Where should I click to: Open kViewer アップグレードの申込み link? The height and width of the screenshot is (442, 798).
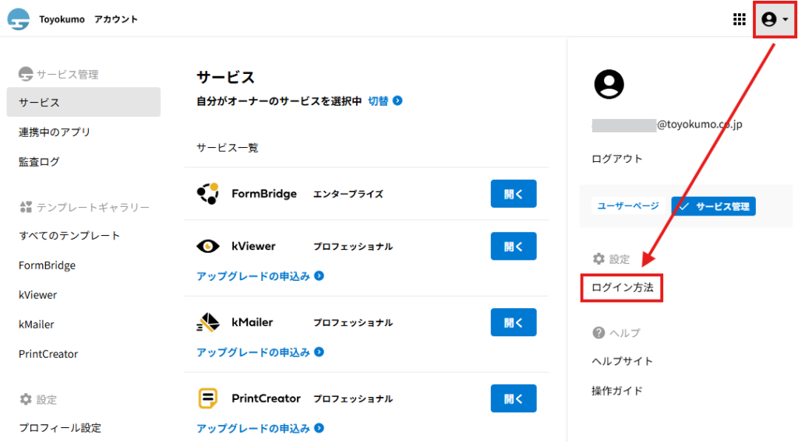tap(260, 276)
